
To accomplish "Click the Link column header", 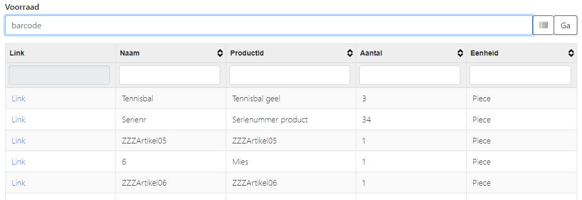I will tap(60, 53).
